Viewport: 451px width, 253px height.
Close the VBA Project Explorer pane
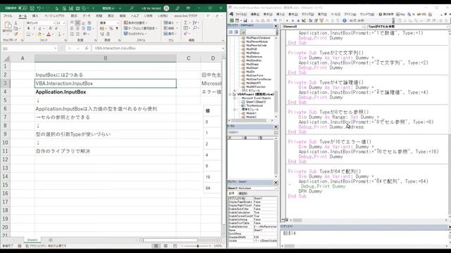(x=276, y=26)
